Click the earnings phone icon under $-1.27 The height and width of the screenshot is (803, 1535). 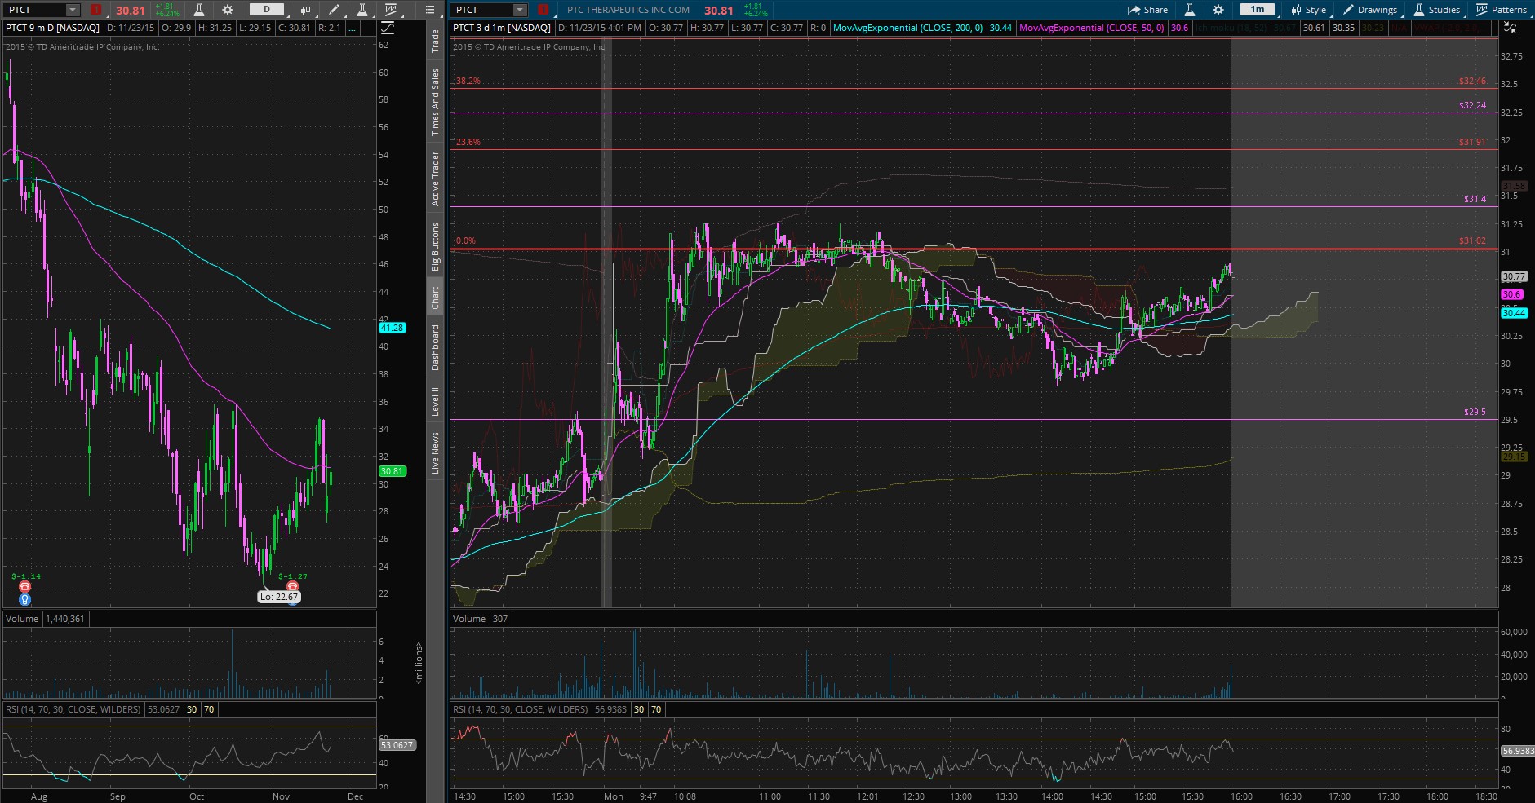(292, 587)
